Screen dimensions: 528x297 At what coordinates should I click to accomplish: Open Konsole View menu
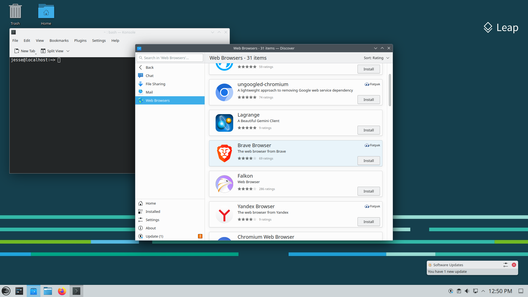40,40
